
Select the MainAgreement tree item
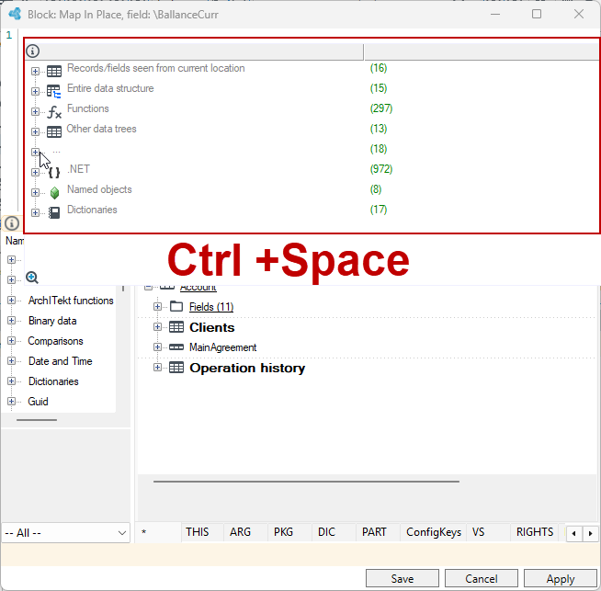pyautogui.click(x=222, y=347)
